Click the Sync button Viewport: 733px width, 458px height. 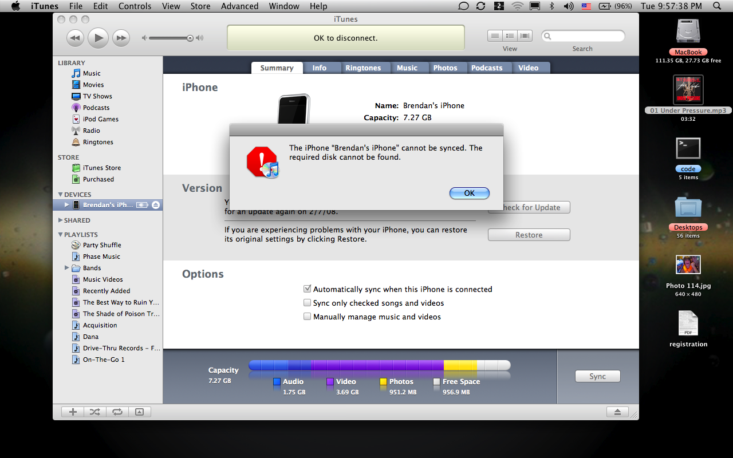click(598, 376)
